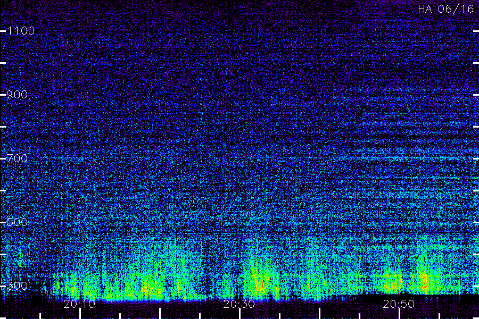Viewport: 479px width, 319px height.
Task: Click the 20:50 time axis label
Action: (x=399, y=304)
